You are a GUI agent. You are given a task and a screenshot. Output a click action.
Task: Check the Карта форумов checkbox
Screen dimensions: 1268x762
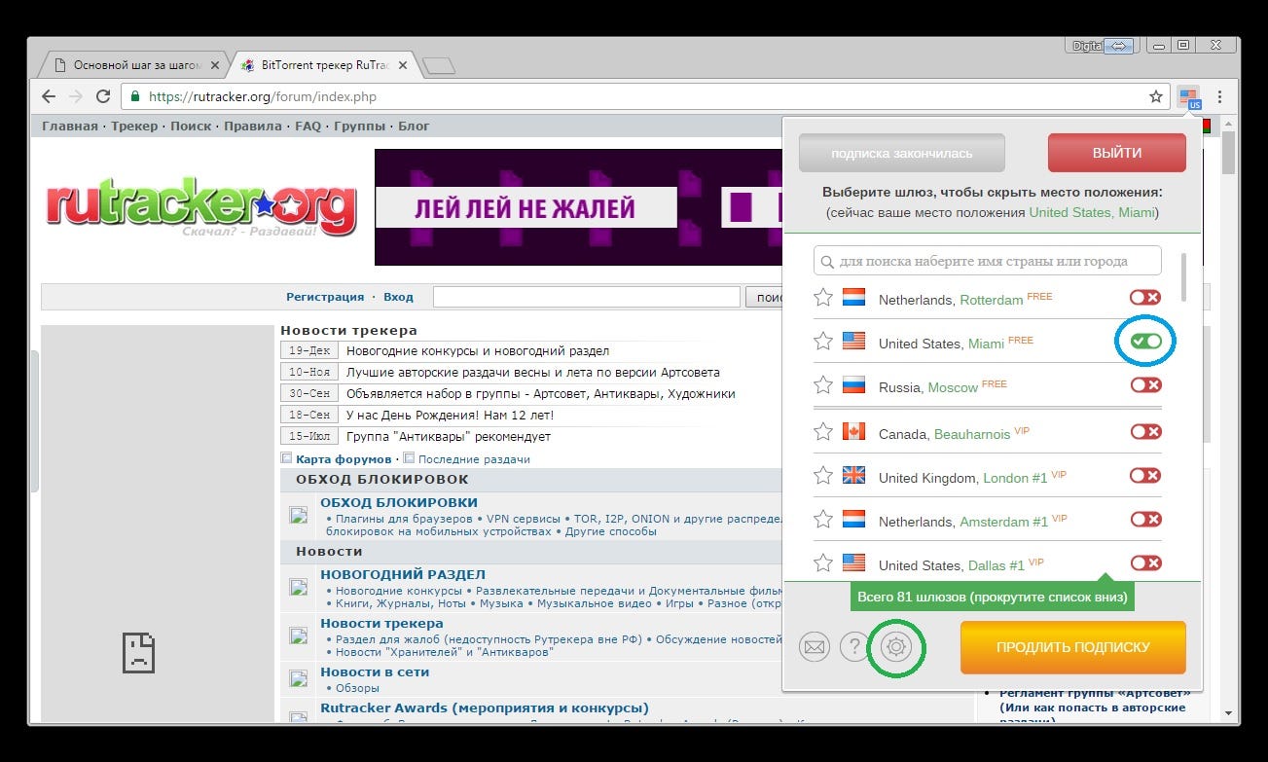287,458
